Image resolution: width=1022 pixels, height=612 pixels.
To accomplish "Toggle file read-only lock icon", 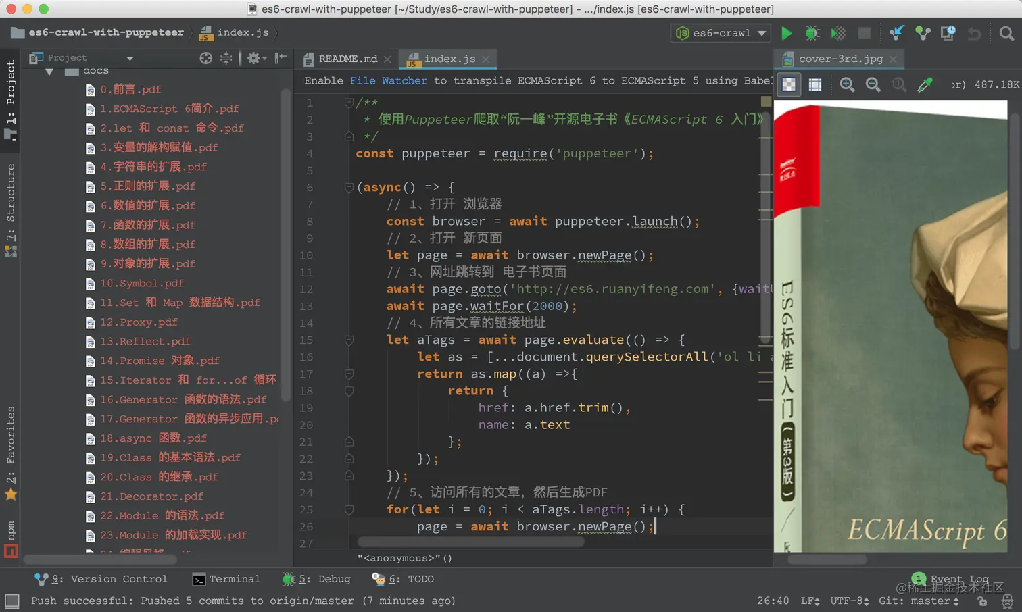I will [x=982, y=601].
